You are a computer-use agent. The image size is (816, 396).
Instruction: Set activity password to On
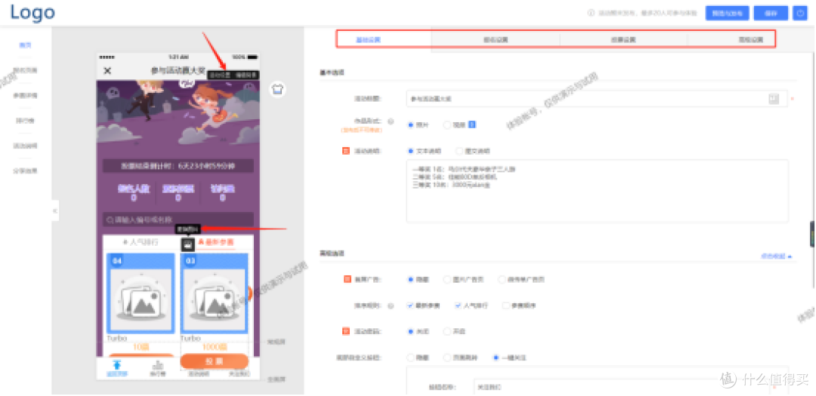pos(447,331)
